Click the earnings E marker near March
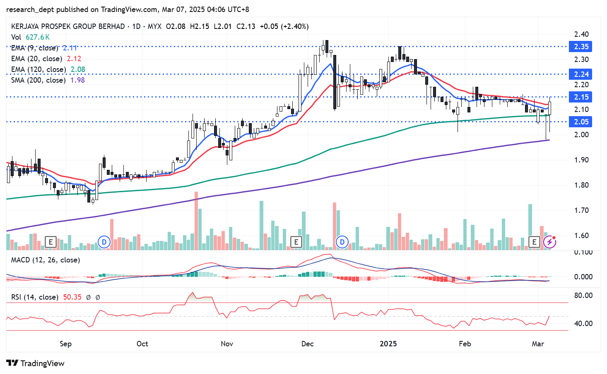Screen dimensions: 607x374 coord(534,242)
